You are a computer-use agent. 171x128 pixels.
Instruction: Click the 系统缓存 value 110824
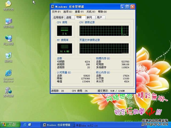[x=125, y=67]
